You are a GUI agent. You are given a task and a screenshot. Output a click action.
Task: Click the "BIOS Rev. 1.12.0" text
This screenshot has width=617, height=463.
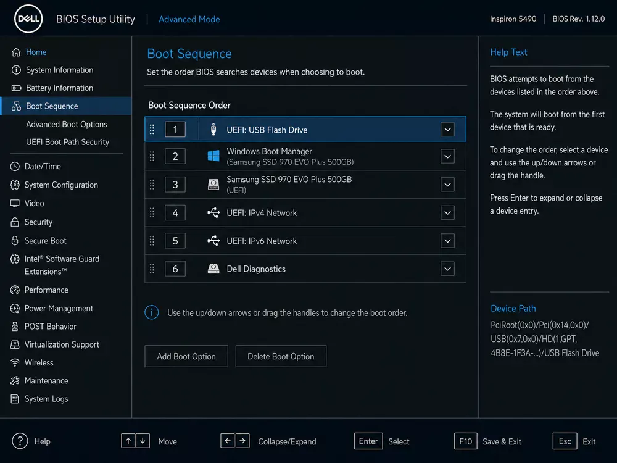pos(579,19)
